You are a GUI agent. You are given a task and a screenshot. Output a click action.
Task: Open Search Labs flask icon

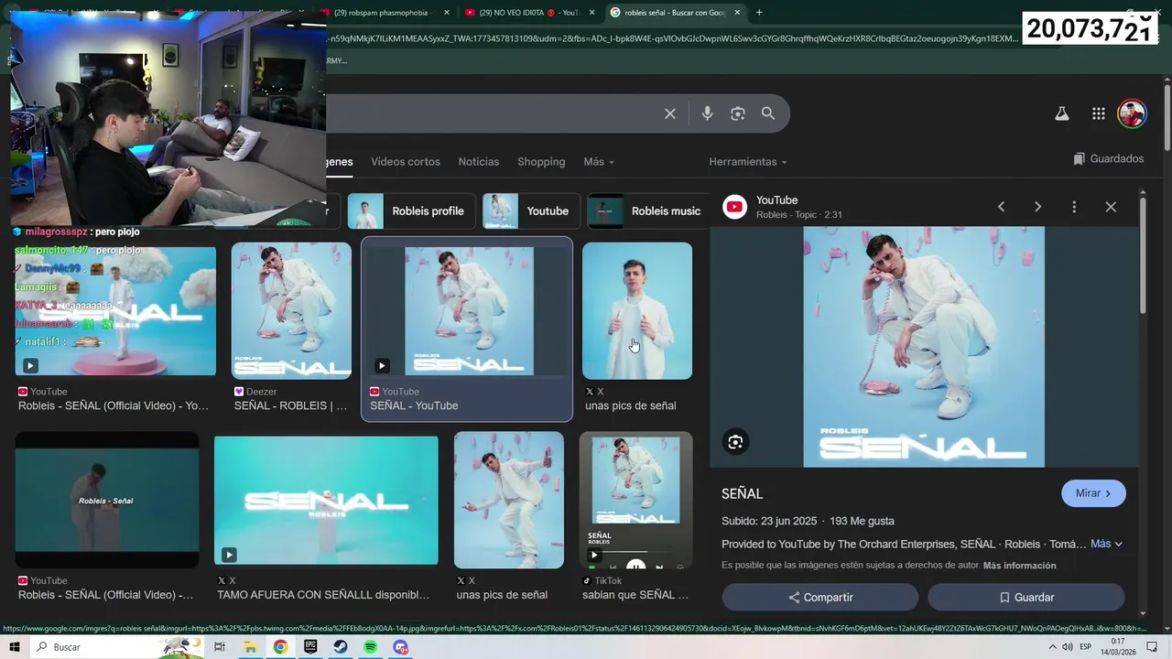coord(1062,113)
